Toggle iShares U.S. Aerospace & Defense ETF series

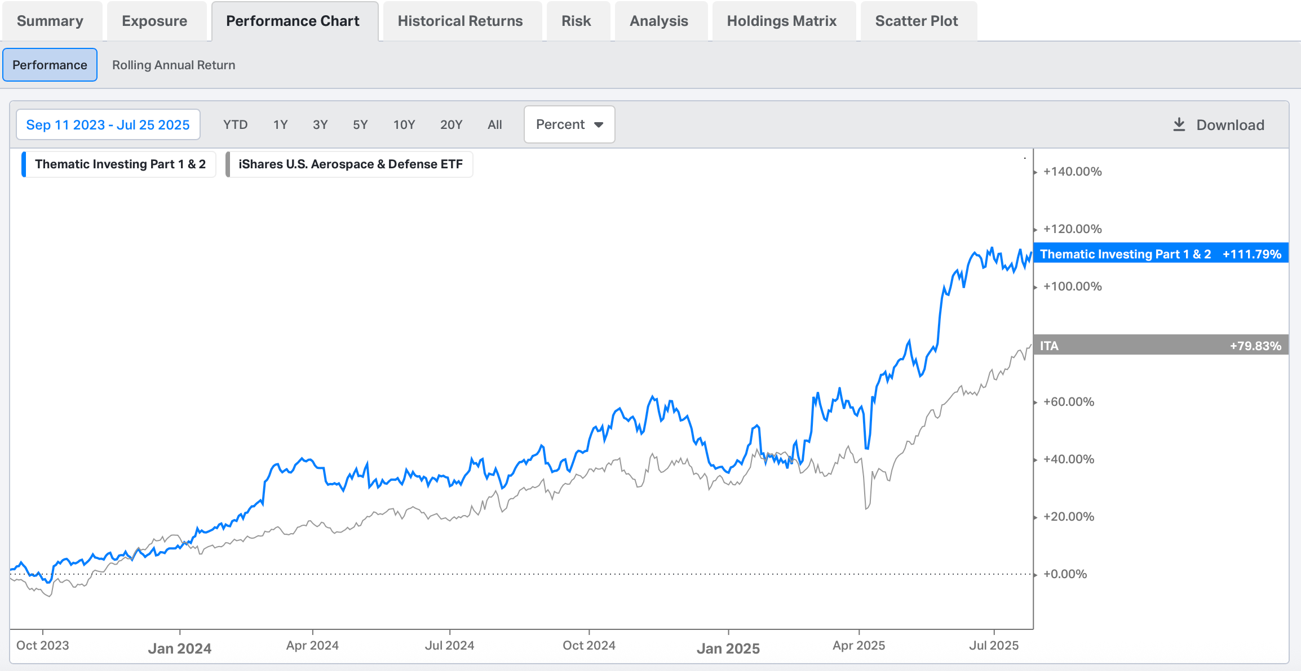click(x=350, y=164)
